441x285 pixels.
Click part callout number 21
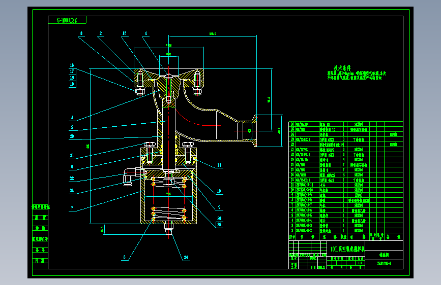(x=72, y=155)
